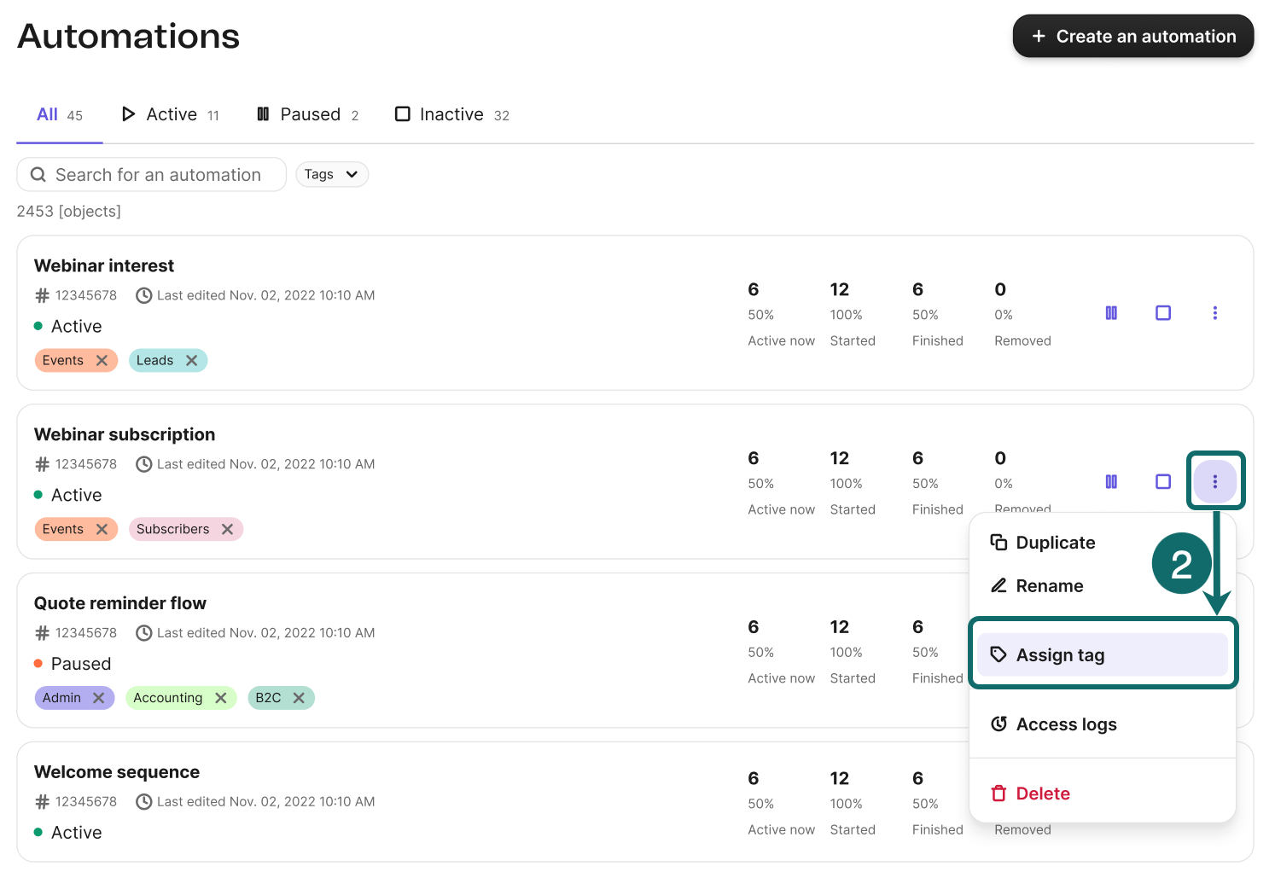1275x872 pixels.
Task: Click the green Active status dot on Welcome sequence
Action: pyautogui.click(x=38, y=832)
